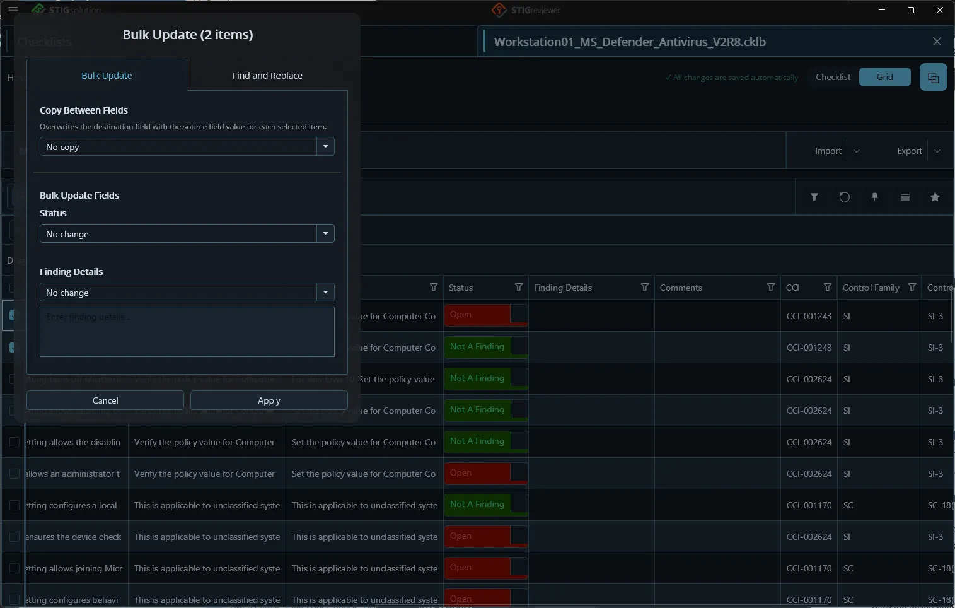Click the stacked lines row icon in the grid toolbar
955x608 pixels.
(x=905, y=197)
